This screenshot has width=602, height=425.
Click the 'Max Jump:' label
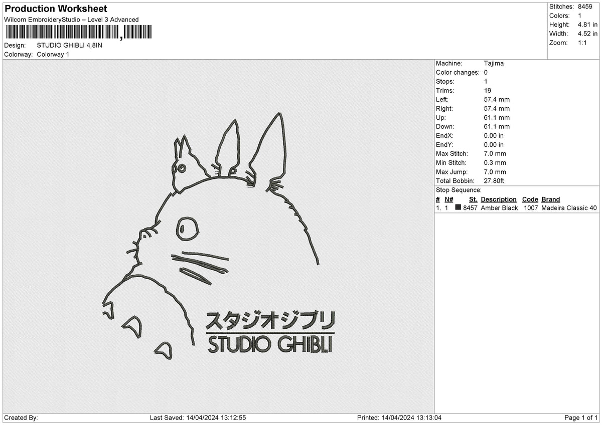coord(450,171)
